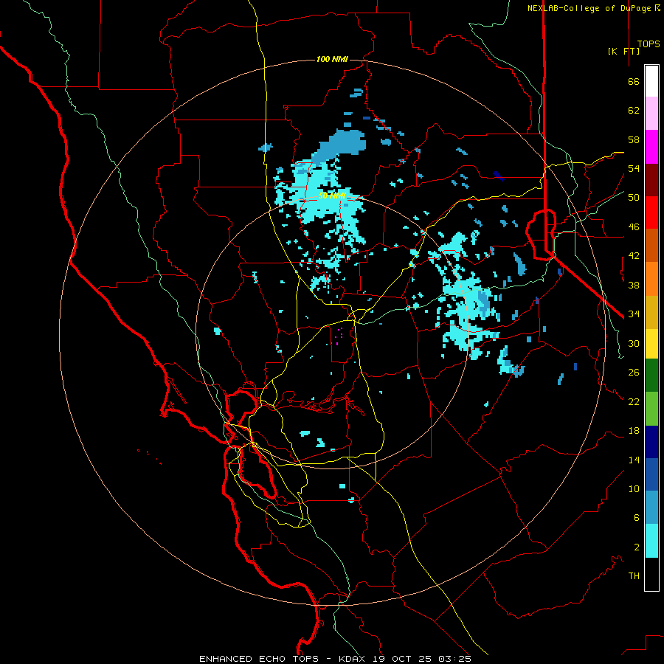Click the legend value 30
Screen dimensions: 664x664
634,343
